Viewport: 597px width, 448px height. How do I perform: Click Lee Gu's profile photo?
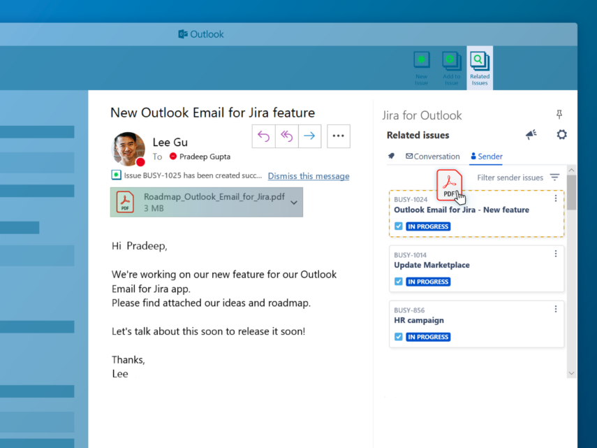click(128, 149)
